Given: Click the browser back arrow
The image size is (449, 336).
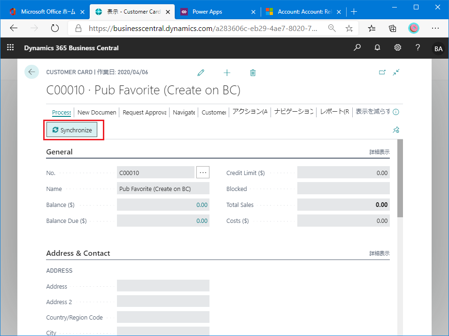Looking at the screenshot, I should coord(14,28).
